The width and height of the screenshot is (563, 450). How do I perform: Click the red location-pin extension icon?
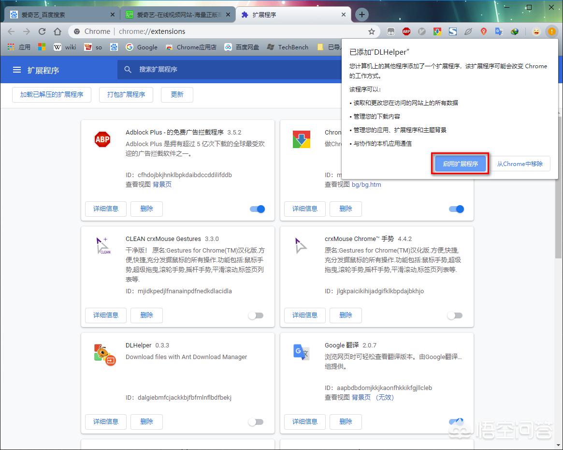pos(484,31)
